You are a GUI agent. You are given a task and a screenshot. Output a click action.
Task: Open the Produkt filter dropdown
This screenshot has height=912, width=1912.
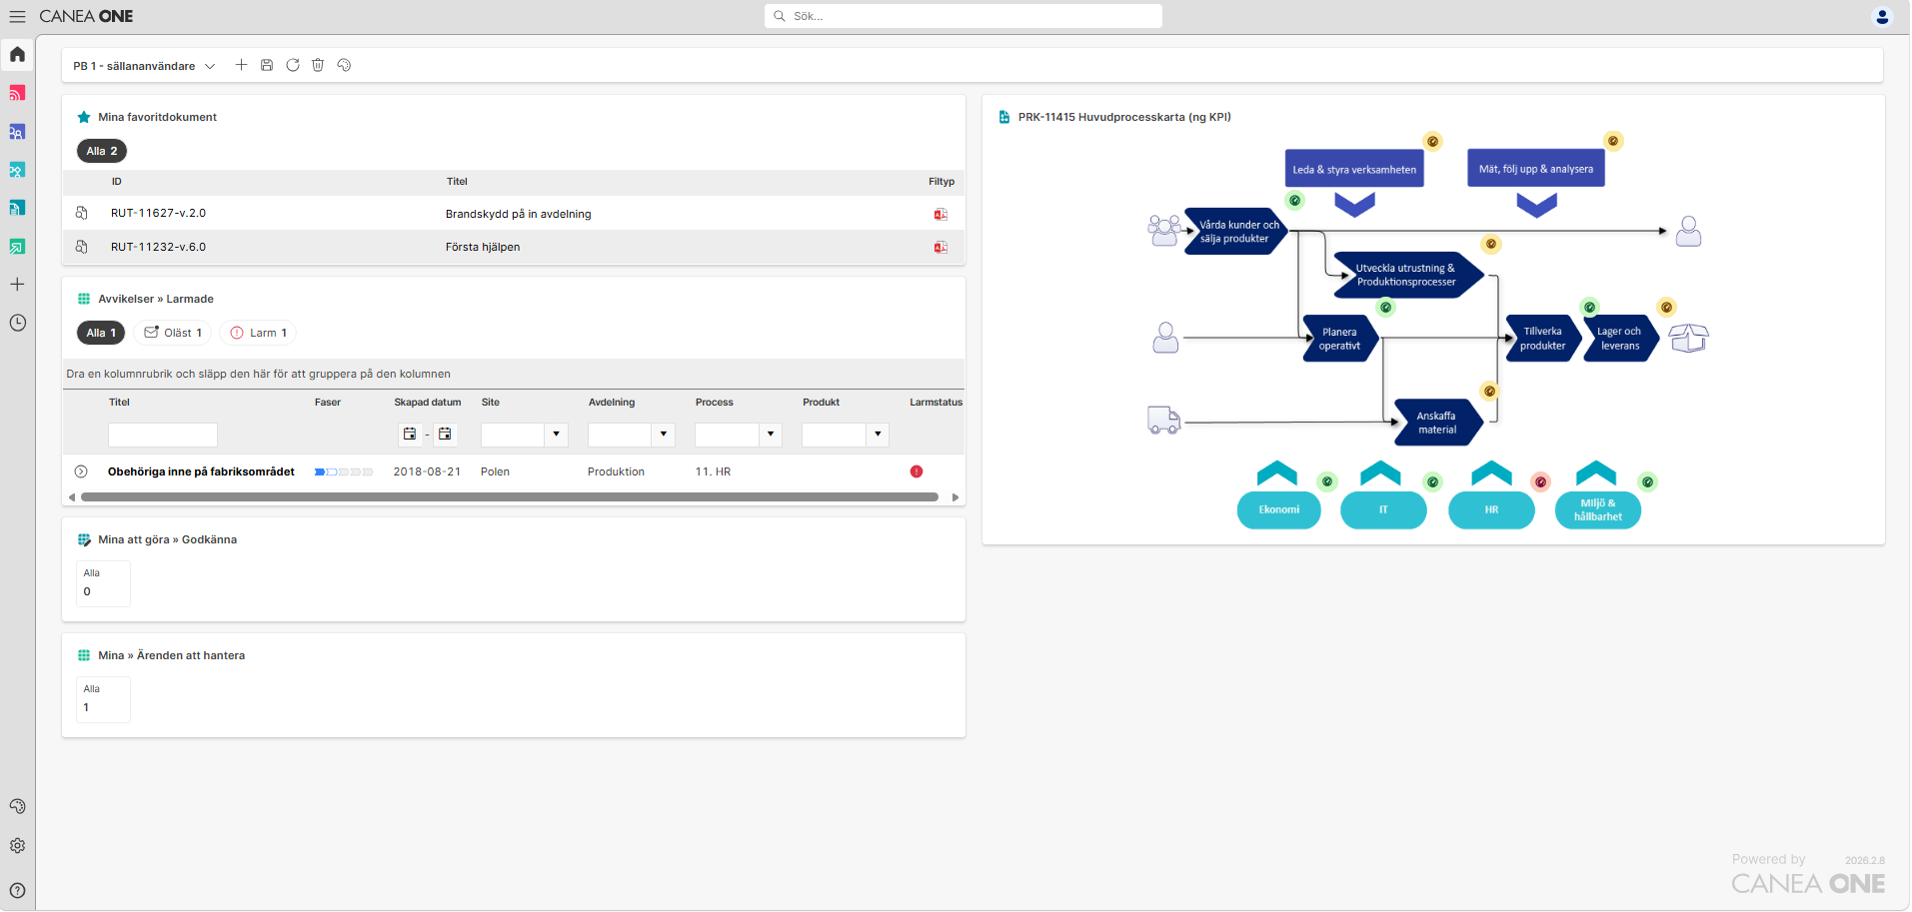[x=878, y=435]
